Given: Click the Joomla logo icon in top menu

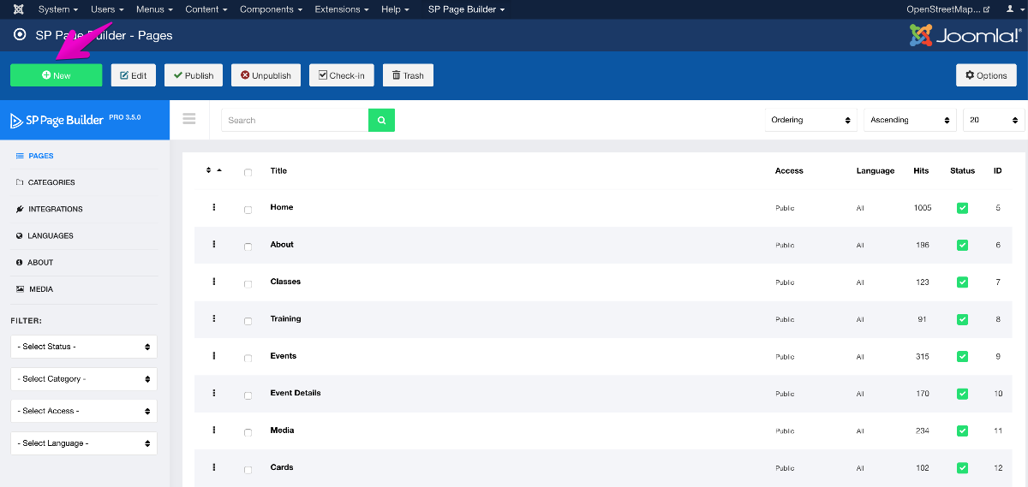Looking at the screenshot, I should click(x=19, y=9).
